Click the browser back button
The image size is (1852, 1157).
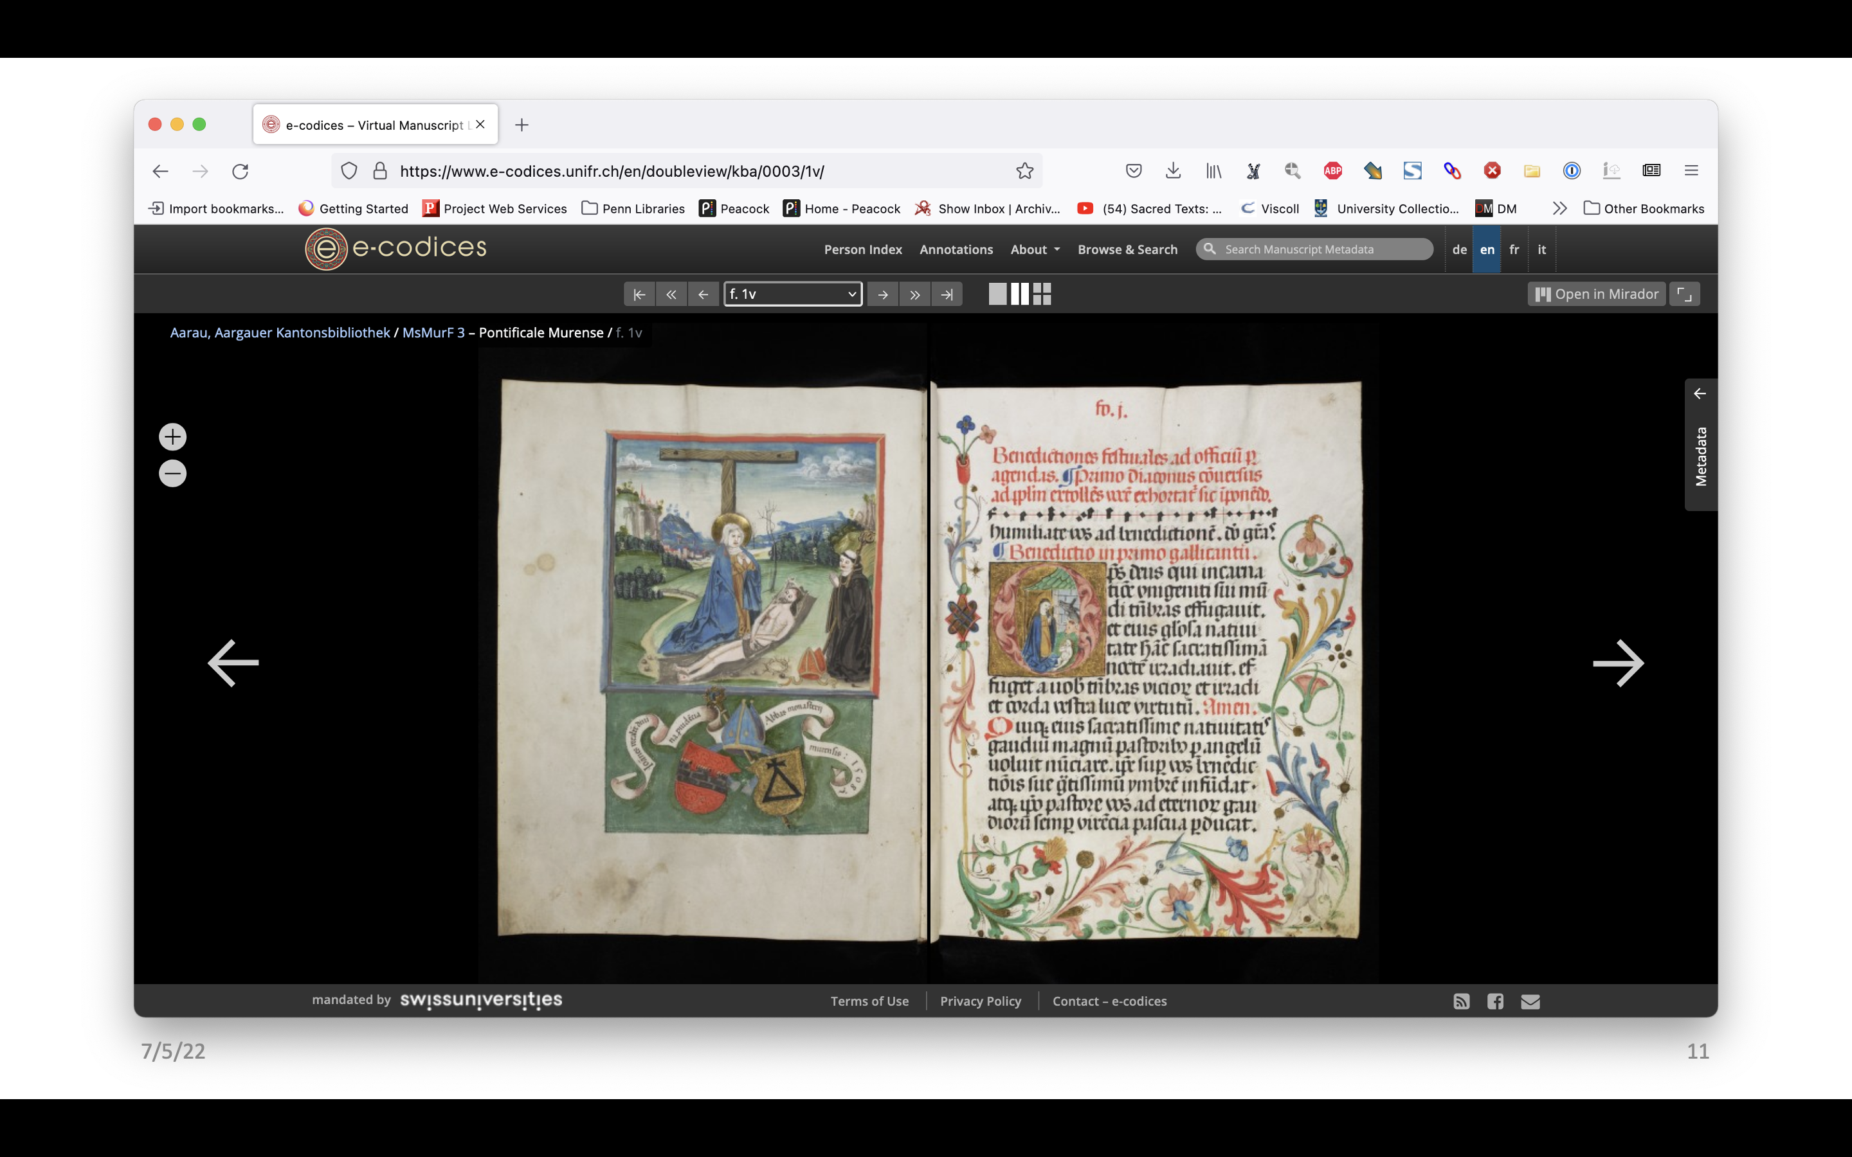point(160,172)
